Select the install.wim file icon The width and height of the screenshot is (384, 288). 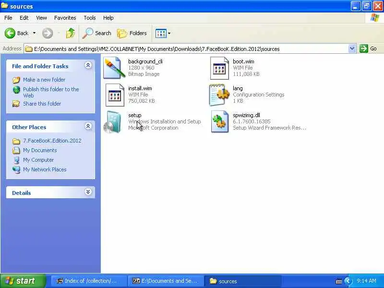[115, 95]
